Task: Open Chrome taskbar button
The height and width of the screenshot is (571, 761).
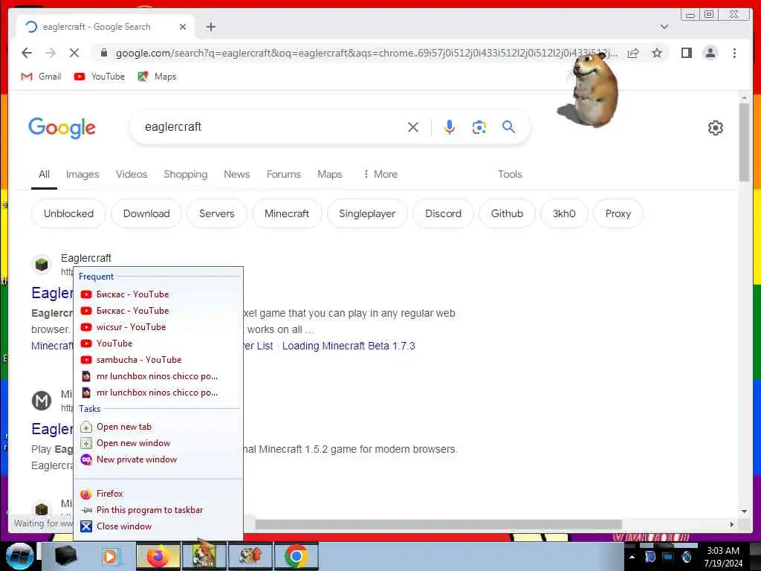Action: point(296,556)
